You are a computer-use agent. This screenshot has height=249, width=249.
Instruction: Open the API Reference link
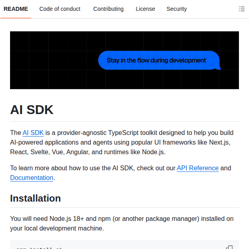click(198, 168)
